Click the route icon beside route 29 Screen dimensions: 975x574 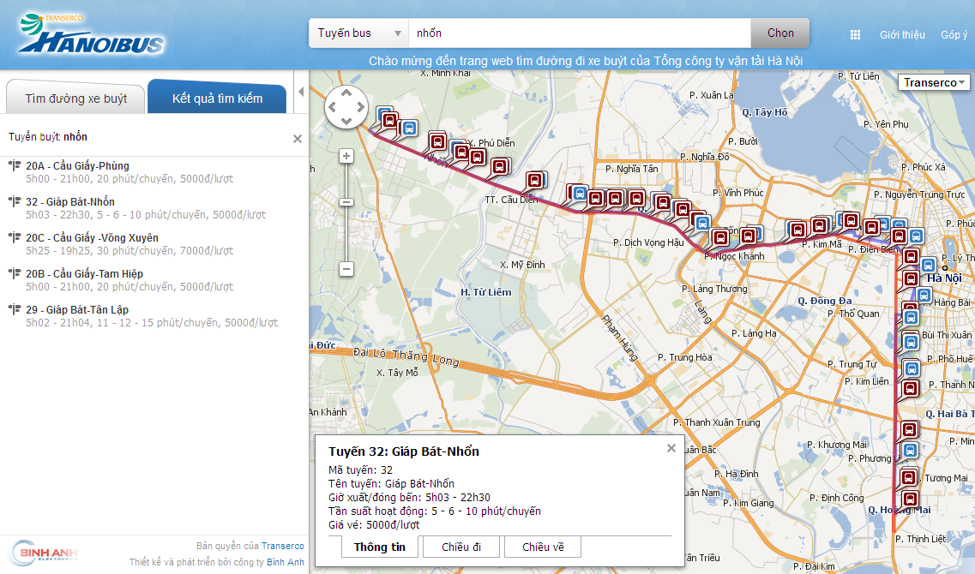15,309
